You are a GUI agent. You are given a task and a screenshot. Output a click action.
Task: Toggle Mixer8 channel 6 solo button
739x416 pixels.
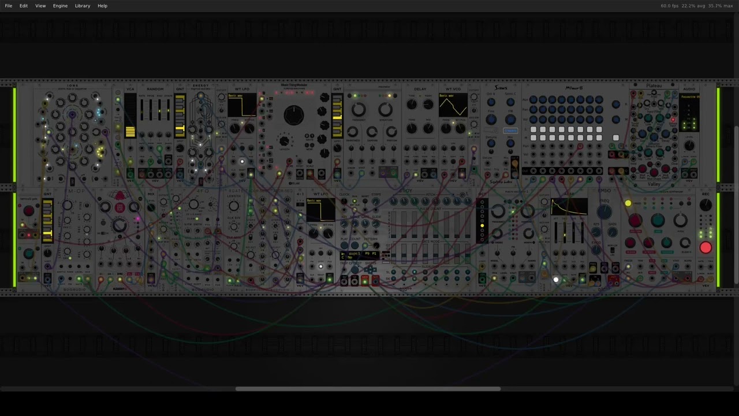(580, 129)
